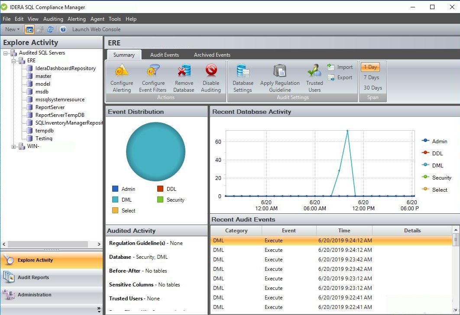Open the View menu

pos(33,19)
